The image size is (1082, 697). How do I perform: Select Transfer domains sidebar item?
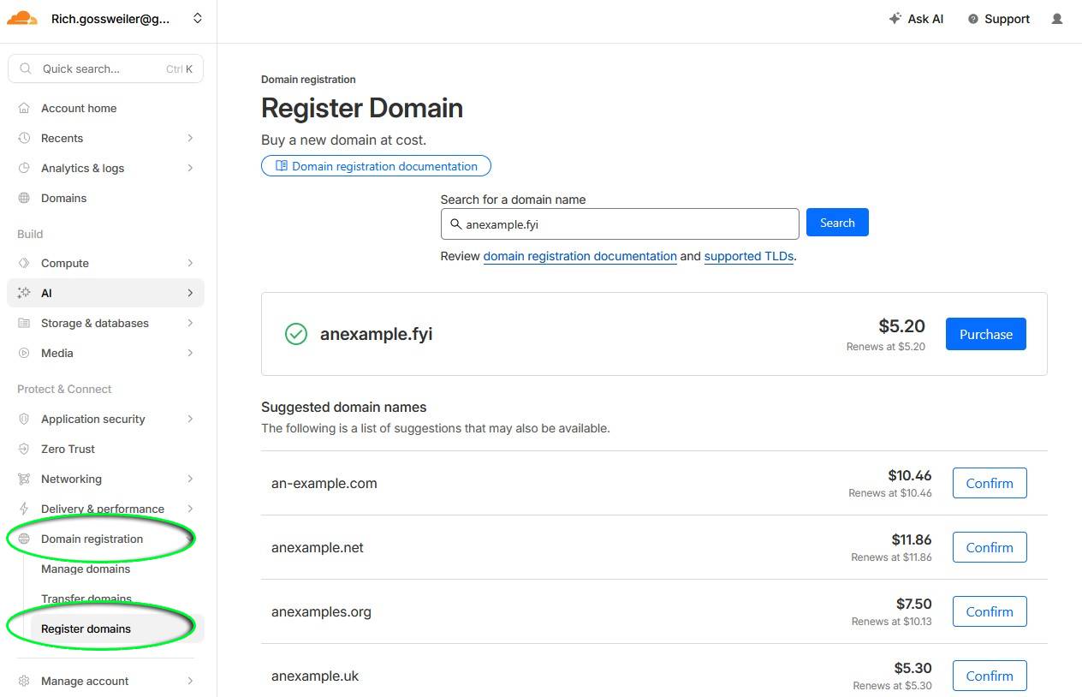pos(86,599)
